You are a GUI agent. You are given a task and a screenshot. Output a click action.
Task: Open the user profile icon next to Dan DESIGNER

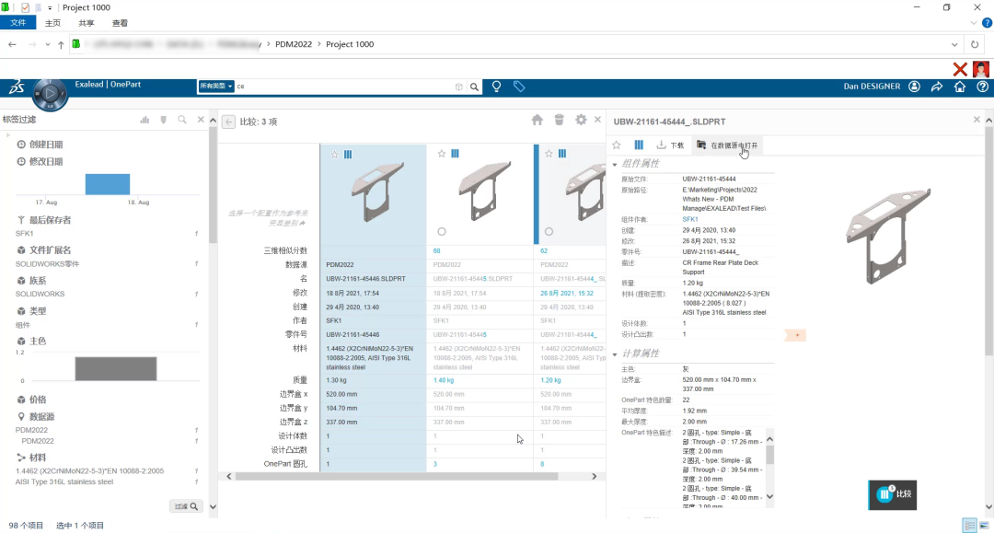click(x=914, y=87)
